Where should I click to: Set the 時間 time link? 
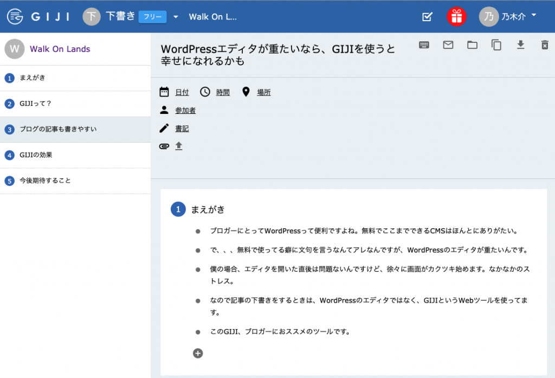[223, 92]
